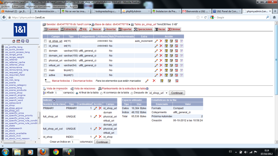Add fulltext icon on virtual_uri row
Viewport: 278px width, 156px height.
click(x=182, y=65)
